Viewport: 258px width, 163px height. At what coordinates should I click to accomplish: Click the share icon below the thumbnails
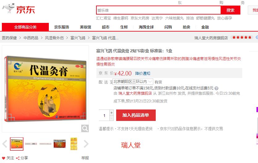pos(18,158)
